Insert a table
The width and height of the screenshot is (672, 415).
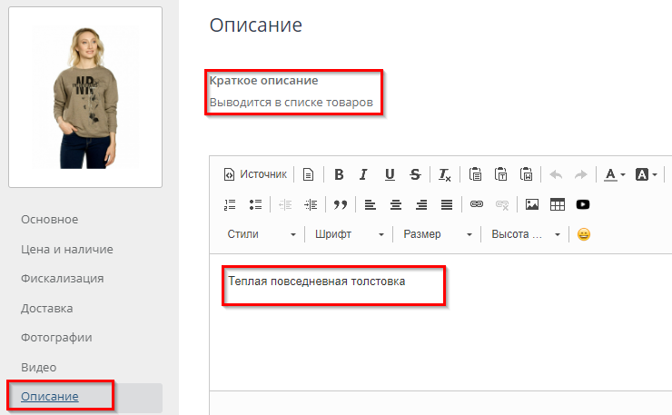coord(558,204)
